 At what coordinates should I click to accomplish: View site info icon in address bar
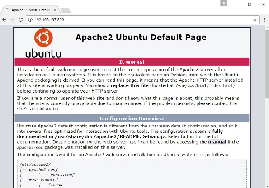point(30,20)
